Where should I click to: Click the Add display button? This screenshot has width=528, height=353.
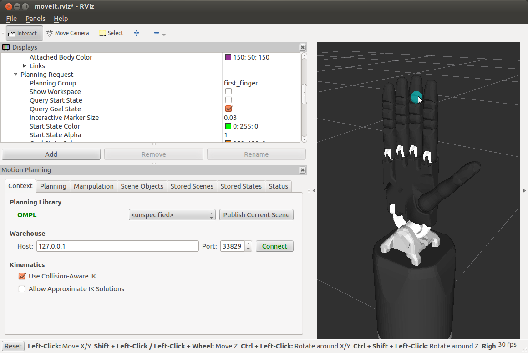coord(51,154)
